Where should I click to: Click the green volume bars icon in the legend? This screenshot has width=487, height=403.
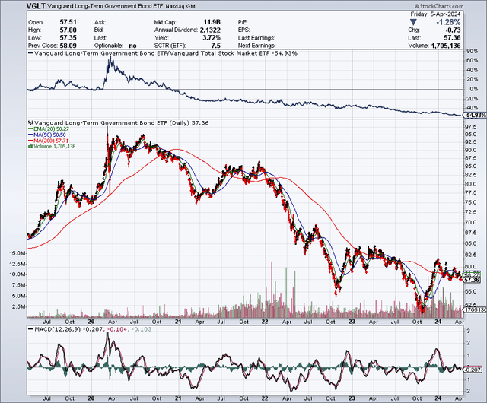tap(30, 146)
